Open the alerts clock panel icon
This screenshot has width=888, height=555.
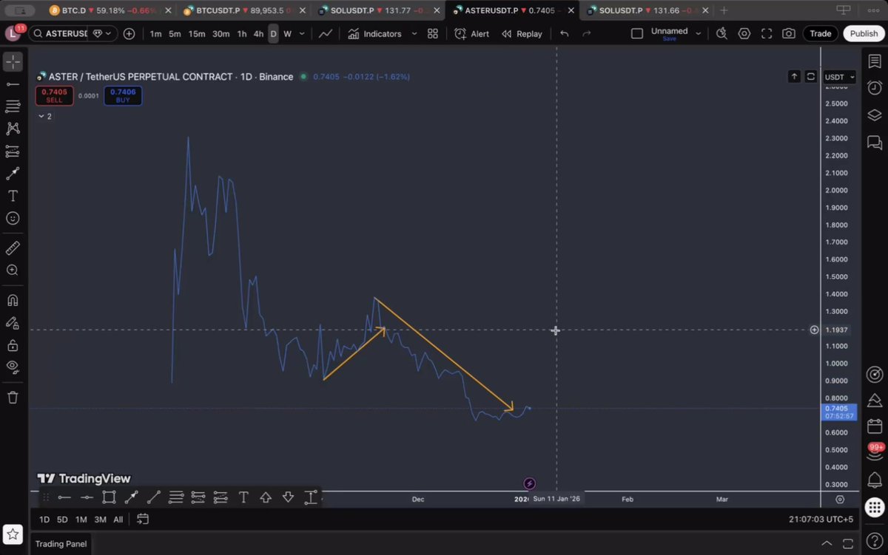point(874,87)
